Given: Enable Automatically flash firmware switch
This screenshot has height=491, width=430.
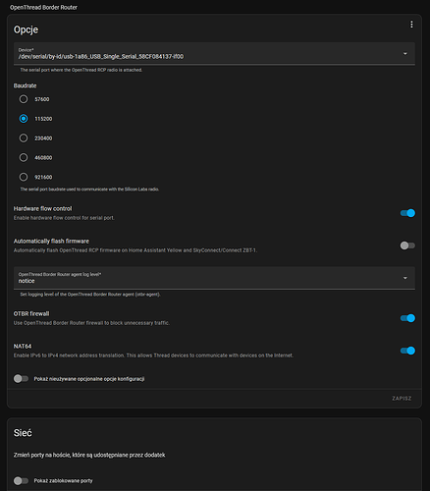Looking at the screenshot, I should click(407, 245).
